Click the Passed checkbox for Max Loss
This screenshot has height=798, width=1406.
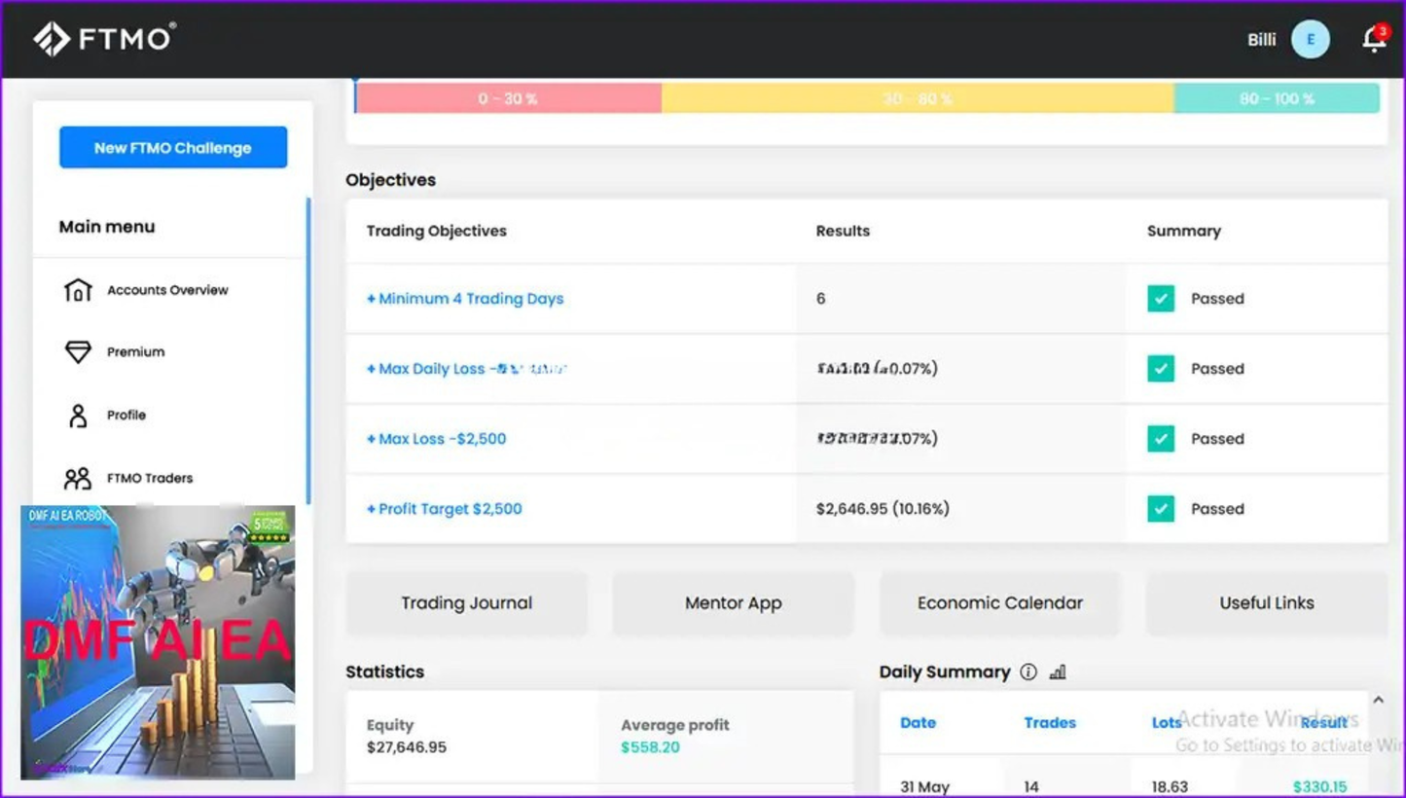pos(1161,439)
